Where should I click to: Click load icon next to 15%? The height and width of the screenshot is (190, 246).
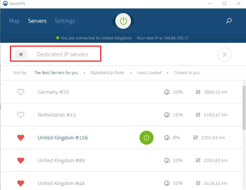(x=167, y=115)
